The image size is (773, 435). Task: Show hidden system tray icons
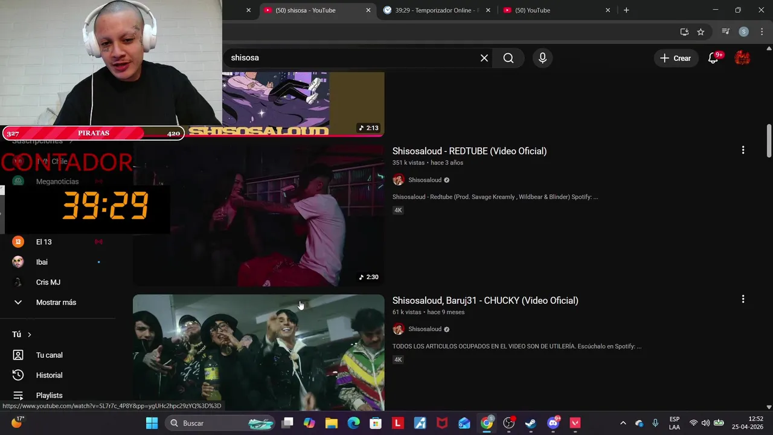[x=623, y=423]
